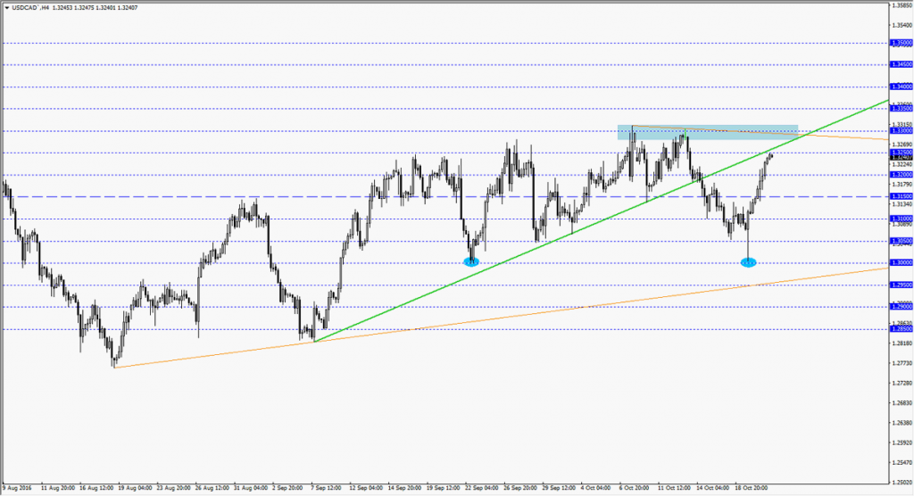The image size is (914, 496).
Task: Select the 1.30500 price level label
Action: (902, 241)
